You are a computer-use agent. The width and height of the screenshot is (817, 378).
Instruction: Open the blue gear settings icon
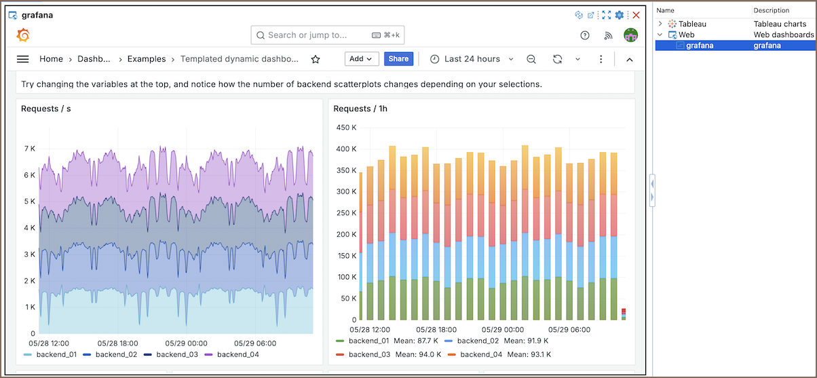[x=619, y=15]
